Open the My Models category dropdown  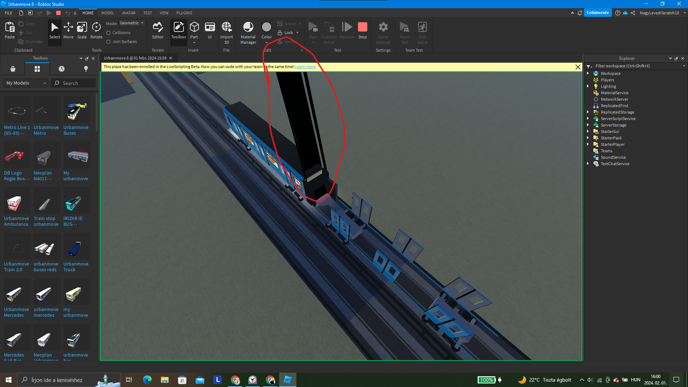(x=26, y=83)
